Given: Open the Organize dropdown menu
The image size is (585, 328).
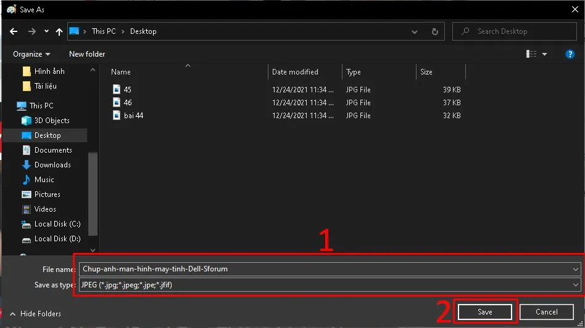Looking at the screenshot, I should 31,54.
